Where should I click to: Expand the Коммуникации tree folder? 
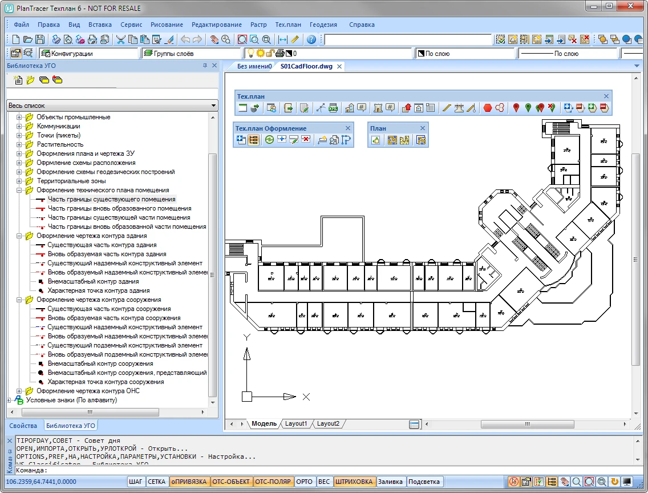[x=19, y=126]
